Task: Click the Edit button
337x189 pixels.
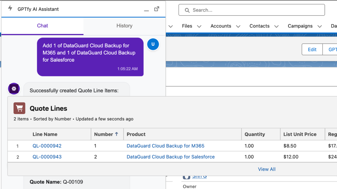Action: click(x=312, y=49)
